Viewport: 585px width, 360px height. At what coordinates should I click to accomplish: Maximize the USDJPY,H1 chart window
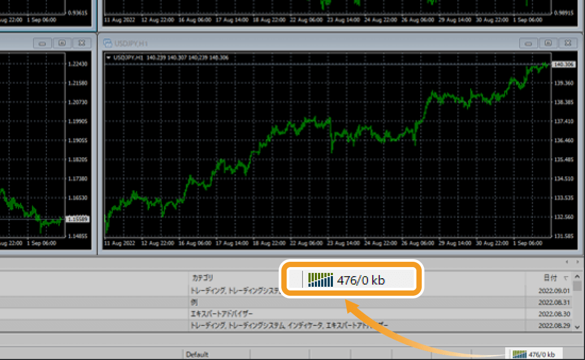[548, 43]
